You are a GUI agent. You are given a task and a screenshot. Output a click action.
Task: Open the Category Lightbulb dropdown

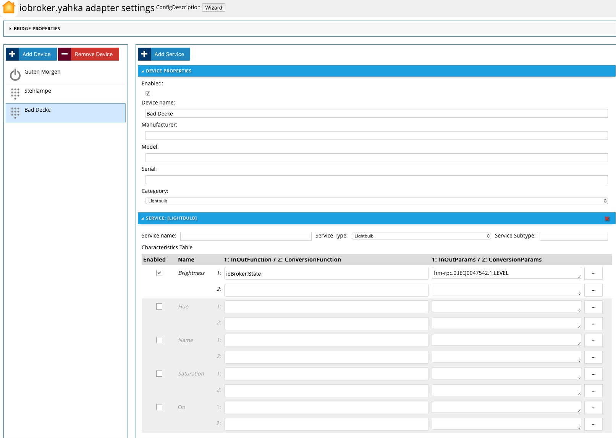click(x=376, y=201)
